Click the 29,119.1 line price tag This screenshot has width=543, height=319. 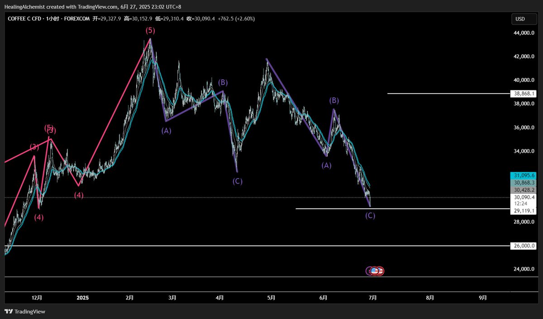tap(524, 211)
